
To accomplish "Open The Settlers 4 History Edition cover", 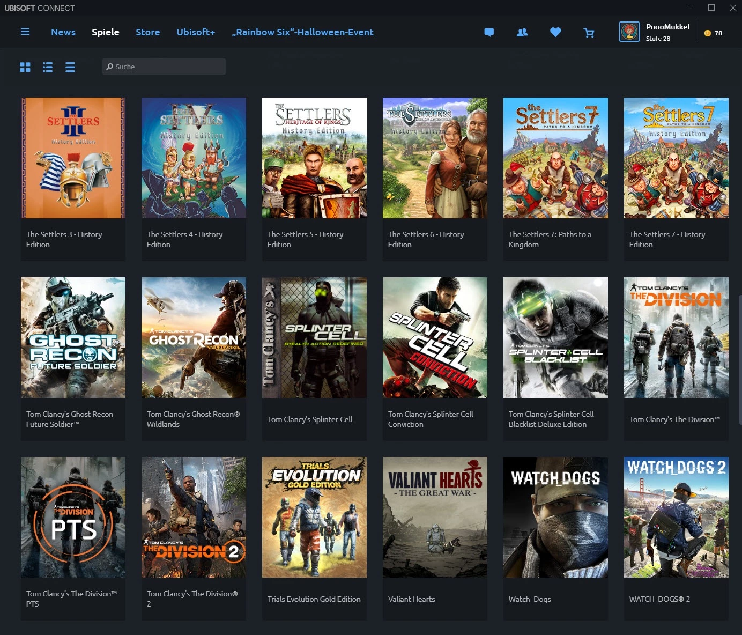I will click(194, 158).
